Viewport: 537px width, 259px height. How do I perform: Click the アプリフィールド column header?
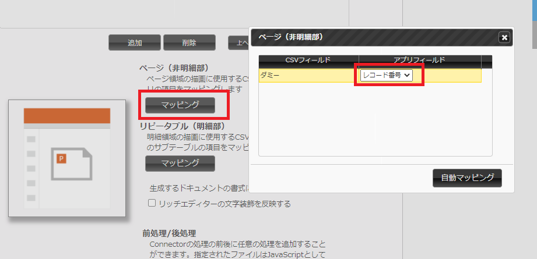pyautogui.click(x=420, y=60)
